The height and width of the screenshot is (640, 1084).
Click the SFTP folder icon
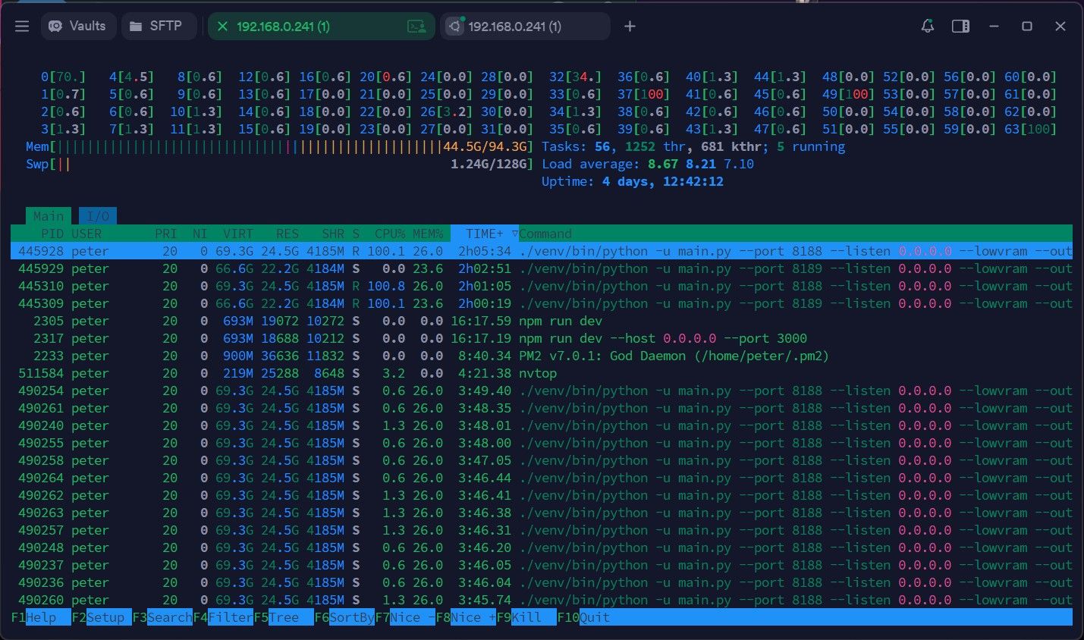coord(136,27)
